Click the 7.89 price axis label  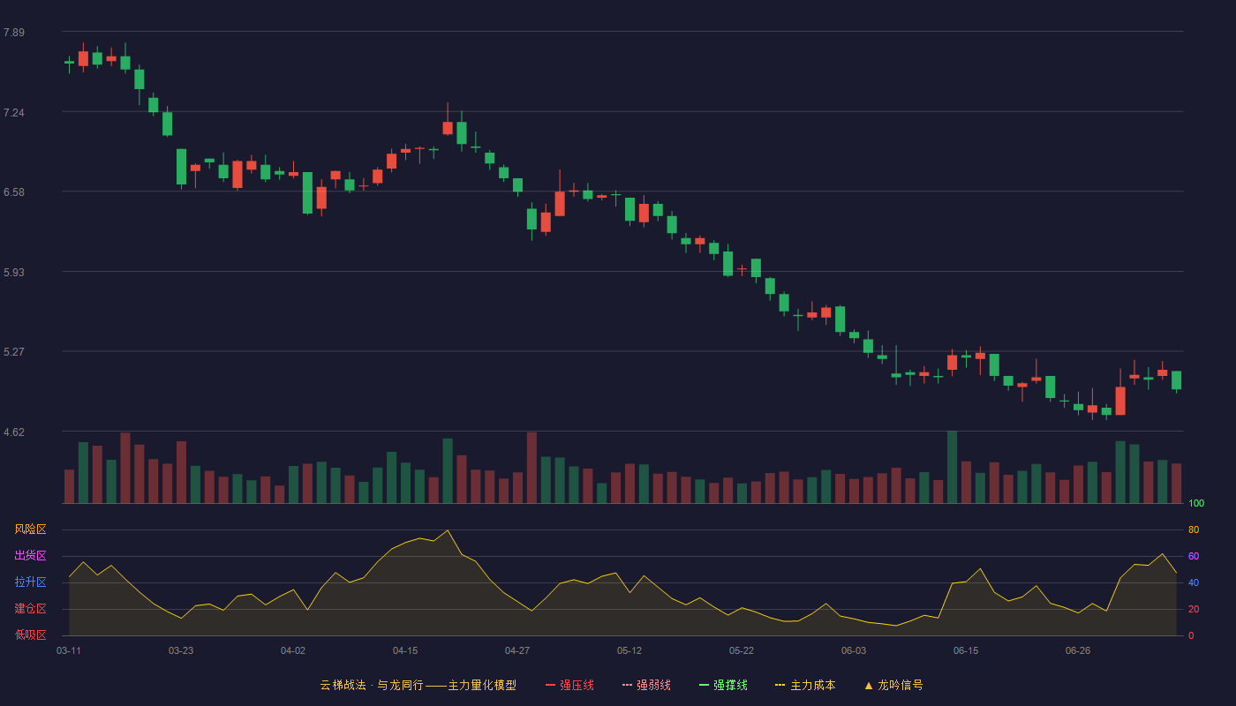[14, 33]
